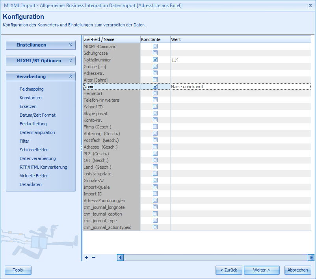Viewport: 316px width, 279px height.
Task: Click the Zurück button
Action: 229,270
